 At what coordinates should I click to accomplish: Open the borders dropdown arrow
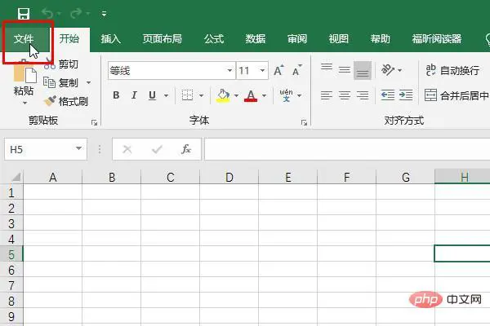click(x=201, y=95)
